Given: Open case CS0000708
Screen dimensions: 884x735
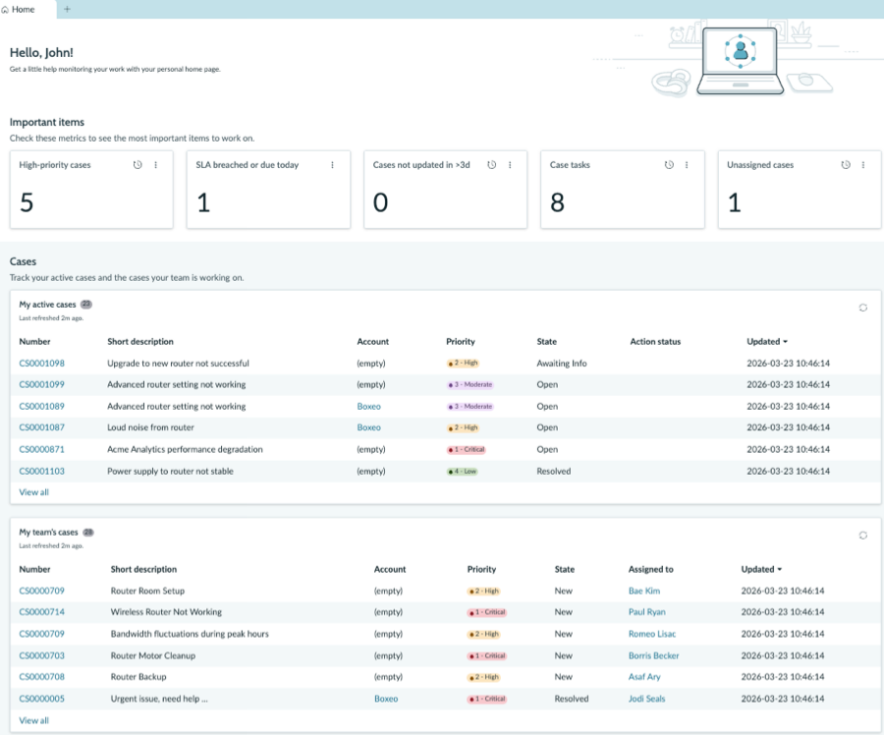Looking at the screenshot, I should [x=41, y=676].
